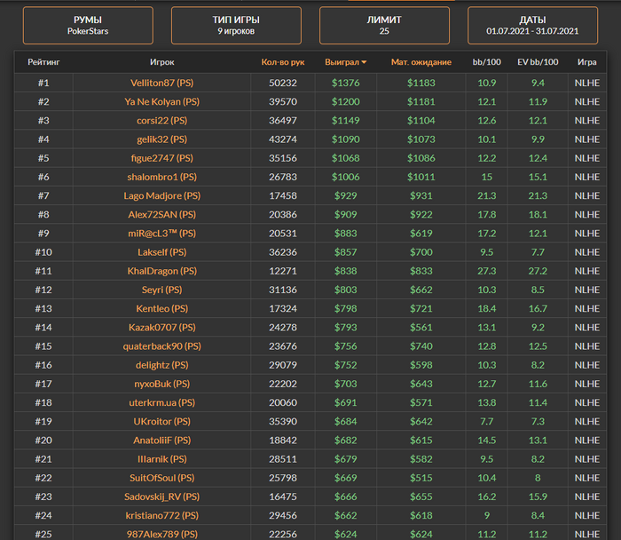621x540 pixels.
Task: Click the EV bb/100 column header
Action: click(x=538, y=62)
